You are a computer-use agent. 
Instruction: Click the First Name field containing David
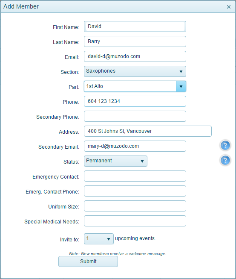click(x=135, y=26)
